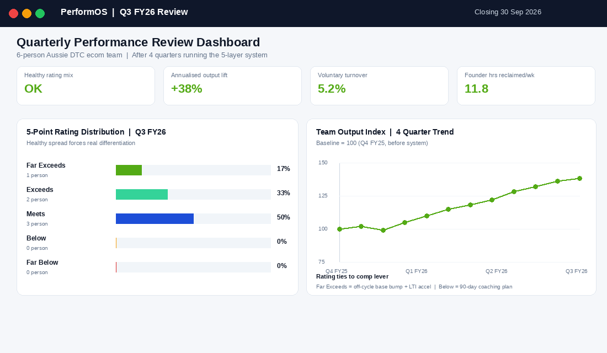The width and height of the screenshot is (607, 353).
Task: Click Healthy spread forces real differentiation text
Action: 81,143
